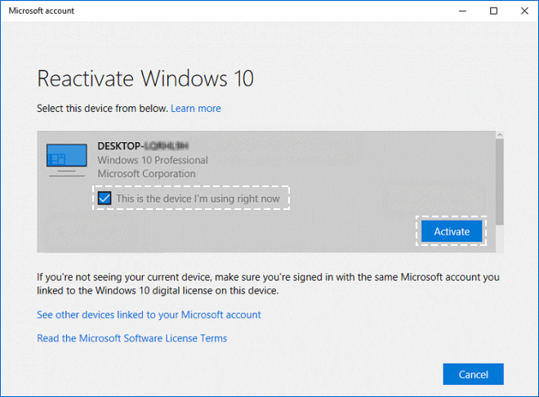
Task: Click the blue Activate button
Action: click(452, 231)
